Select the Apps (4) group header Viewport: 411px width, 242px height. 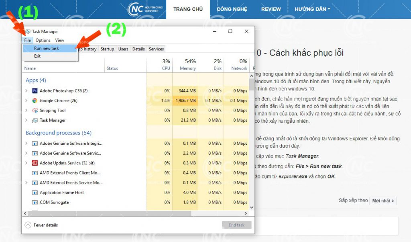tap(36, 80)
